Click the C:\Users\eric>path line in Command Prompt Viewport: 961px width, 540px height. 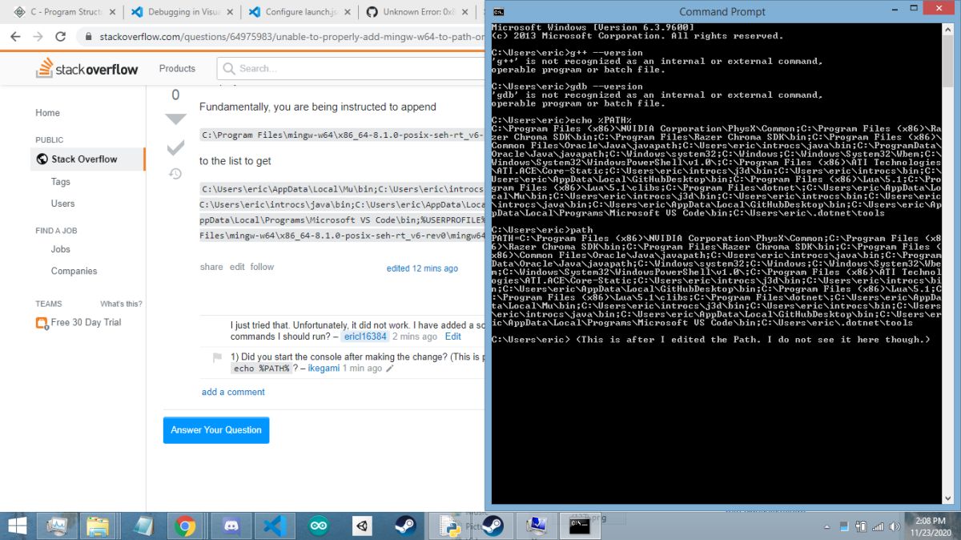[543, 230]
